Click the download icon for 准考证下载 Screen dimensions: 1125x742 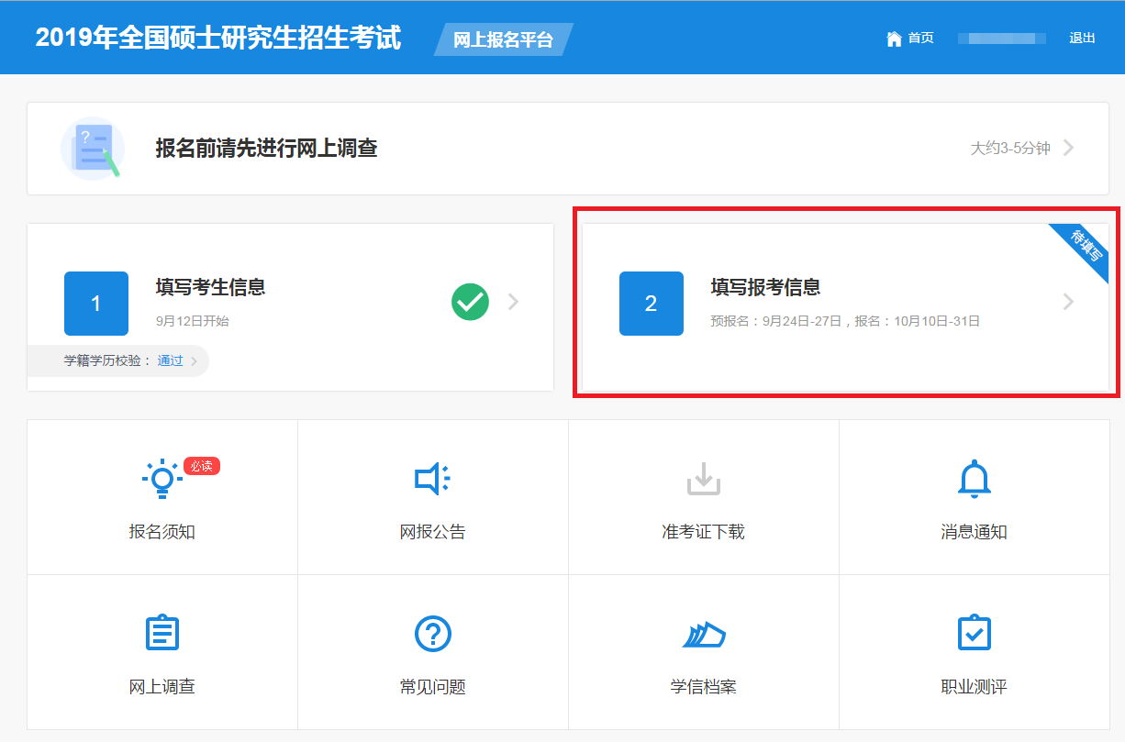coord(703,479)
